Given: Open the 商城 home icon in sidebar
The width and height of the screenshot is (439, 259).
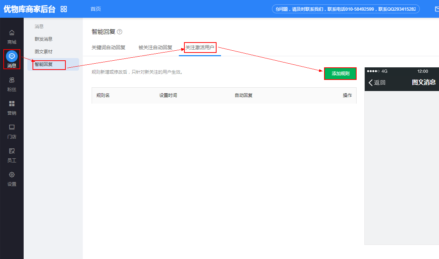Looking at the screenshot, I should coord(12,33).
